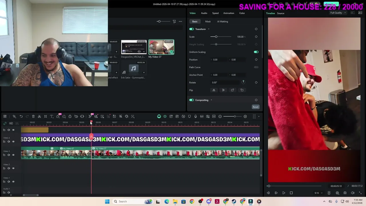This screenshot has width=366, height=206.
Task: Mute the Video 1 track speaker icon
Action: tap(9, 182)
